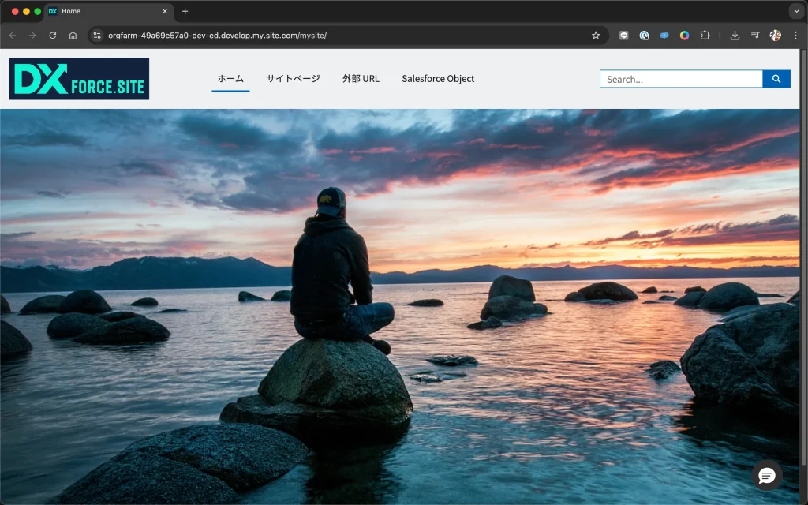View site information in the address bar
Screen dimensions: 808x505
point(97,36)
